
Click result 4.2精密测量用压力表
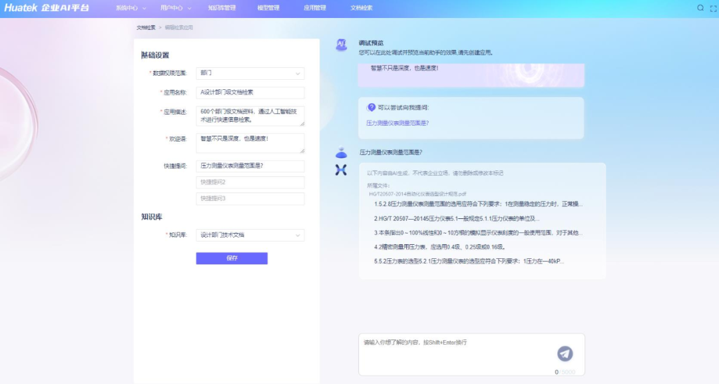[440, 247]
